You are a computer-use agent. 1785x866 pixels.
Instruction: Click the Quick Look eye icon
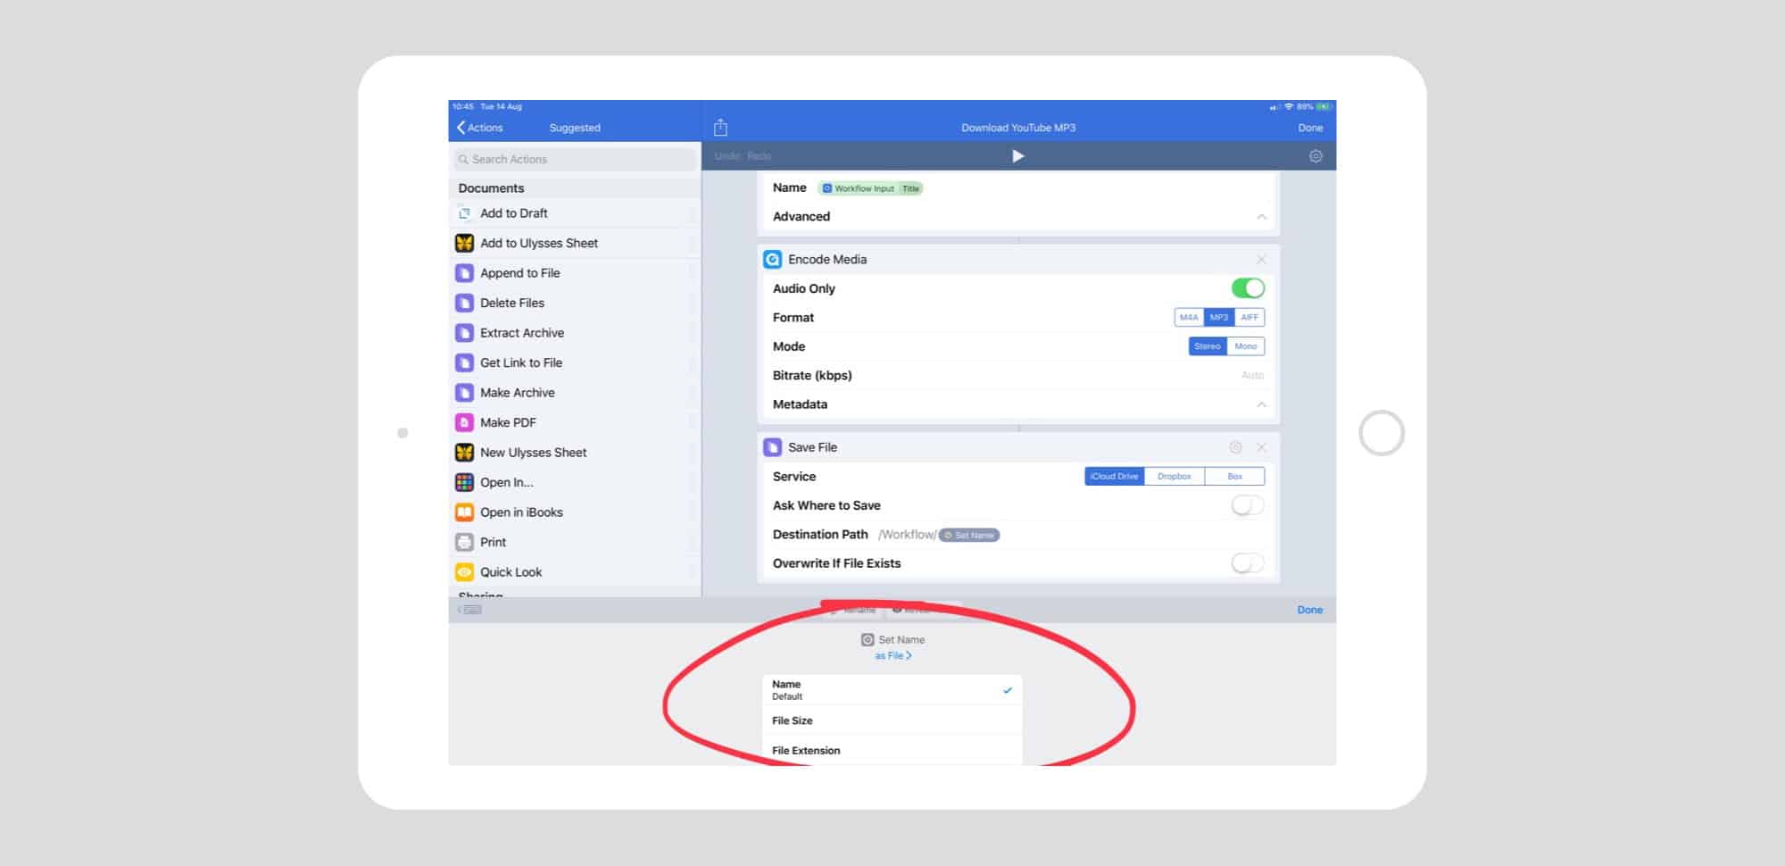[x=464, y=572]
